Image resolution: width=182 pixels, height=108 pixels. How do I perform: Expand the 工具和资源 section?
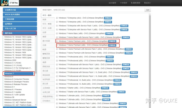click(20, 19)
